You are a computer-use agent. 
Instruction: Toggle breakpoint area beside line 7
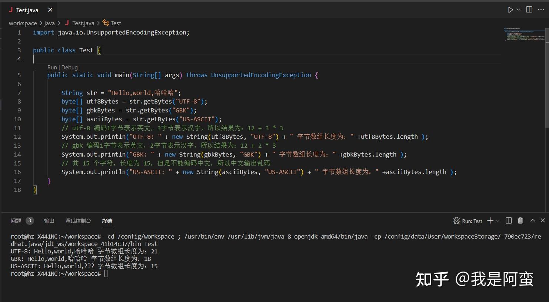pyautogui.click(x=11, y=92)
